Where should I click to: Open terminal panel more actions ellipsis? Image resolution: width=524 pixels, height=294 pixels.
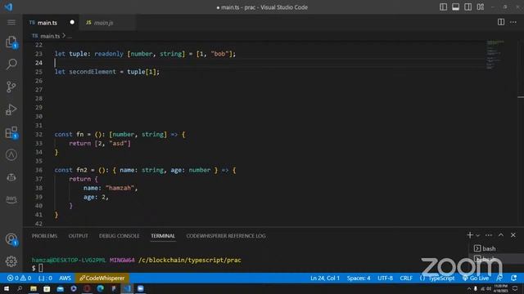[x=489, y=235]
